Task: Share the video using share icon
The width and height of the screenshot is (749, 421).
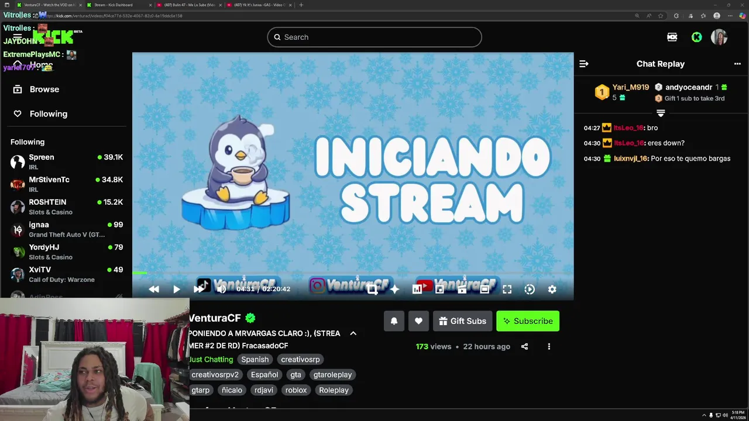Action: point(524,346)
